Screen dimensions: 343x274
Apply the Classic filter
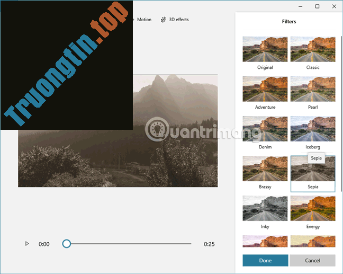tap(313, 49)
